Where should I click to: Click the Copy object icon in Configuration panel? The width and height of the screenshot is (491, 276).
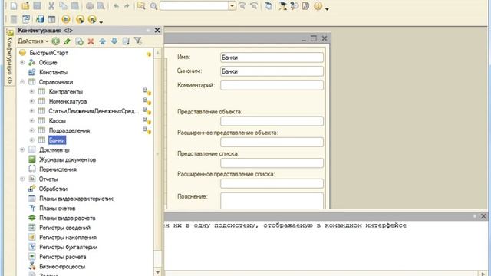click(79, 41)
